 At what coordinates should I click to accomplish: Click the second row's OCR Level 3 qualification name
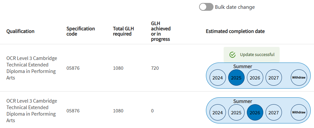(32, 110)
